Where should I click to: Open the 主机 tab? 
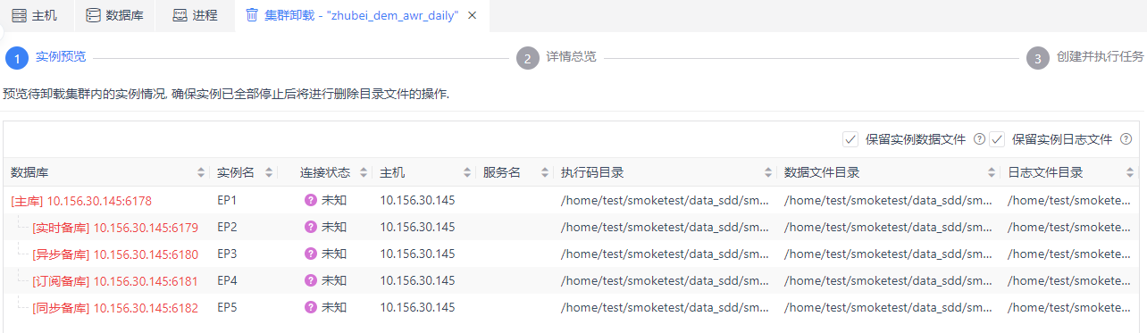click(35, 15)
